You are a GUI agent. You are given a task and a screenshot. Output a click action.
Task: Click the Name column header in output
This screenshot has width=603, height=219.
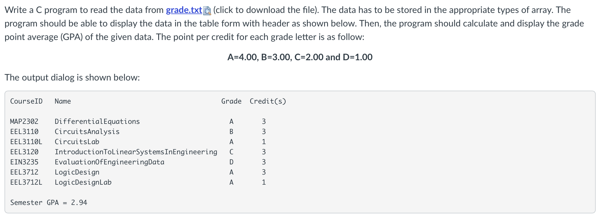[x=63, y=101]
